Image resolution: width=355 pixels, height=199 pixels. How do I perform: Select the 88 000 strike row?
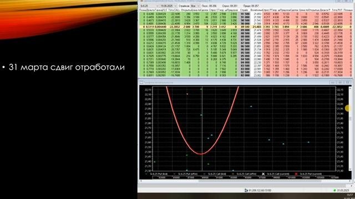point(246,36)
